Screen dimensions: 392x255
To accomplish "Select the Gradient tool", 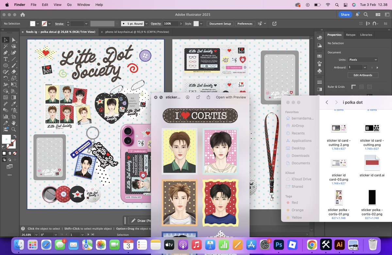I will 14,97.
